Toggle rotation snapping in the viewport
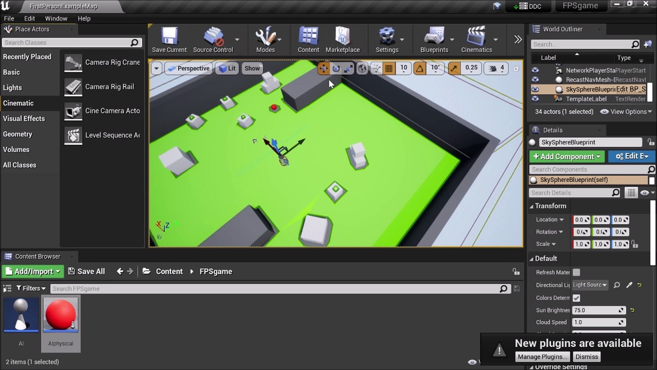 [x=420, y=68]
